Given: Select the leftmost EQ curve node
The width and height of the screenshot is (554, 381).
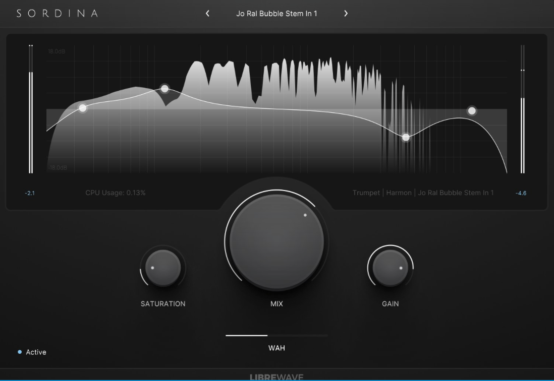Looking at the screenshot, I should [83, 108].
